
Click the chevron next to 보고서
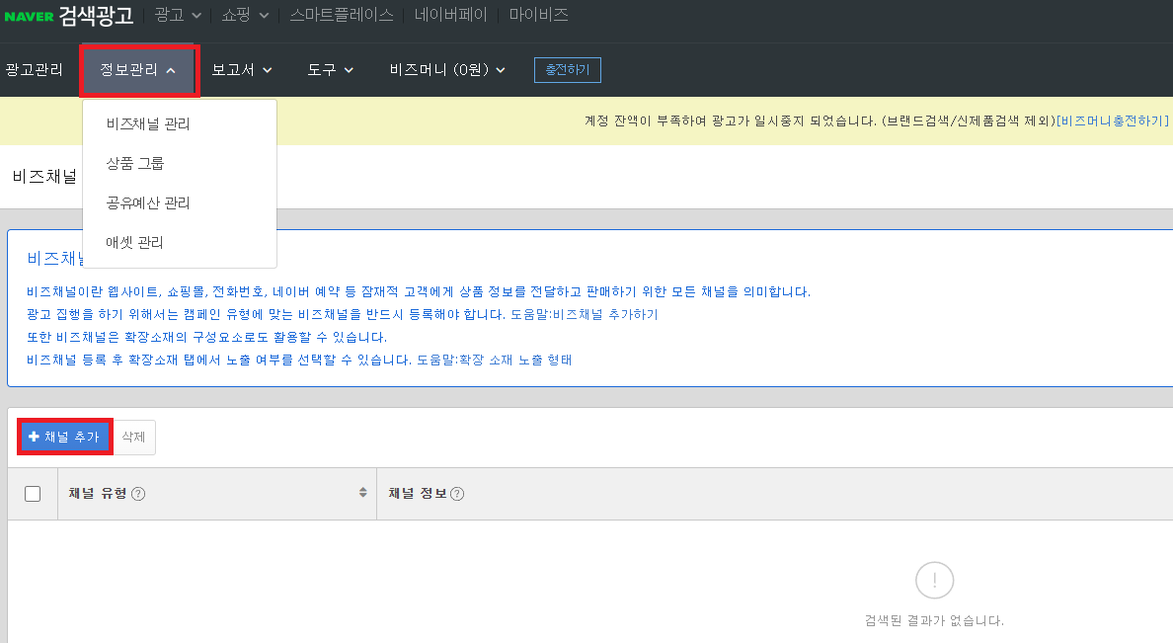coord(267,70)
